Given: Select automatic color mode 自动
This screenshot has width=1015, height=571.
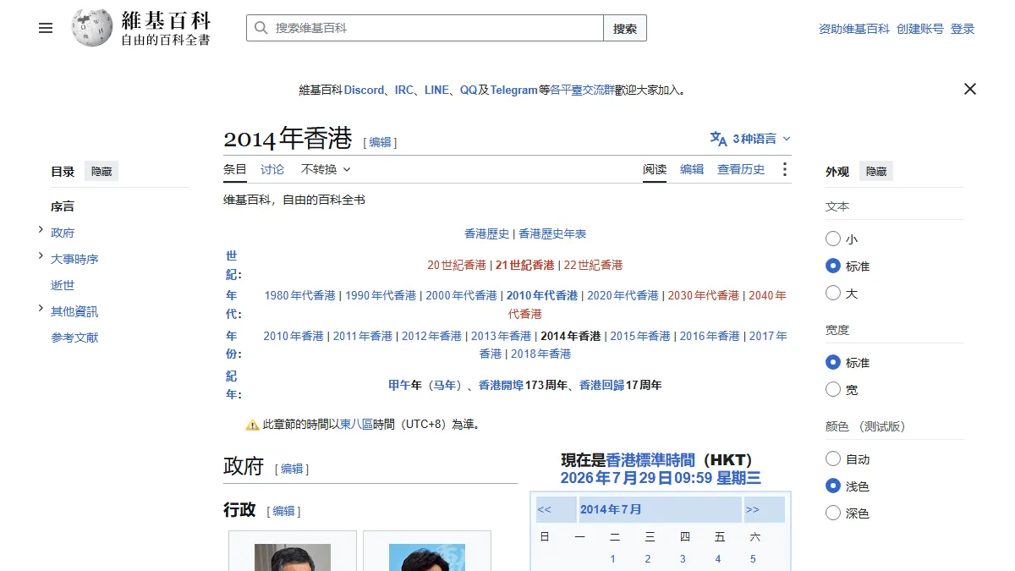Looking at the screenshot, I should tap(833, 458).
